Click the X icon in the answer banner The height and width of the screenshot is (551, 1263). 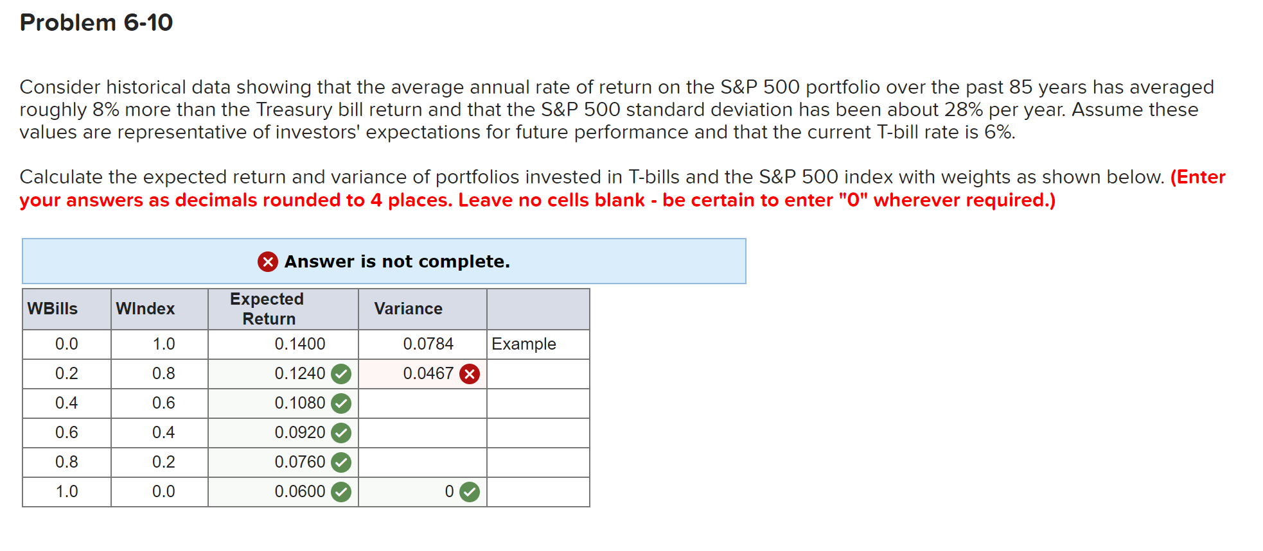[x=267, y=261]
